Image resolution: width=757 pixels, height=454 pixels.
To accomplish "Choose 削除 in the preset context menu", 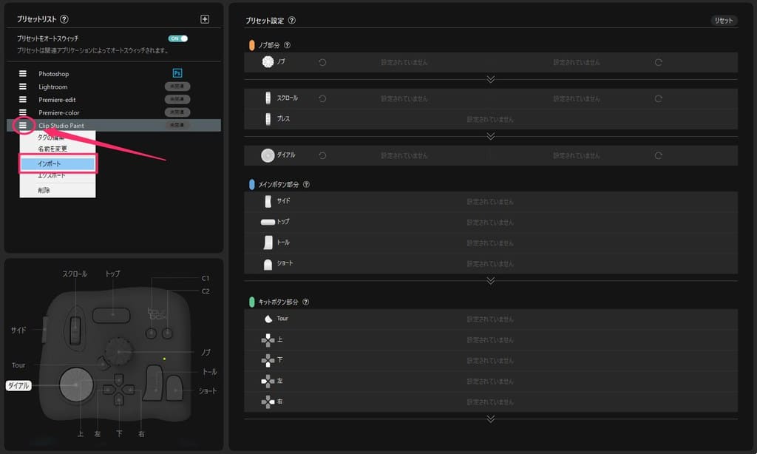I will [x=44, y=190].
